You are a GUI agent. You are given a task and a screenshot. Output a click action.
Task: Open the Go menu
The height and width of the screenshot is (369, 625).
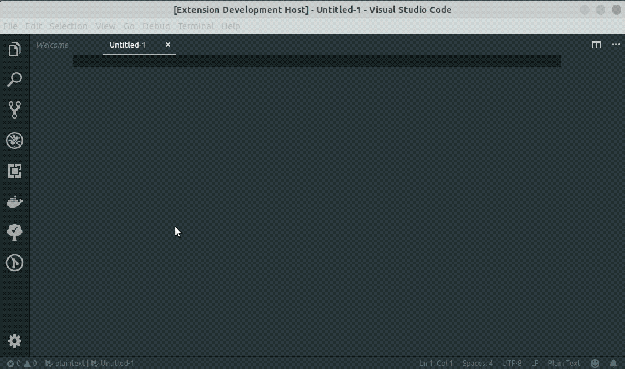point(129,26)
